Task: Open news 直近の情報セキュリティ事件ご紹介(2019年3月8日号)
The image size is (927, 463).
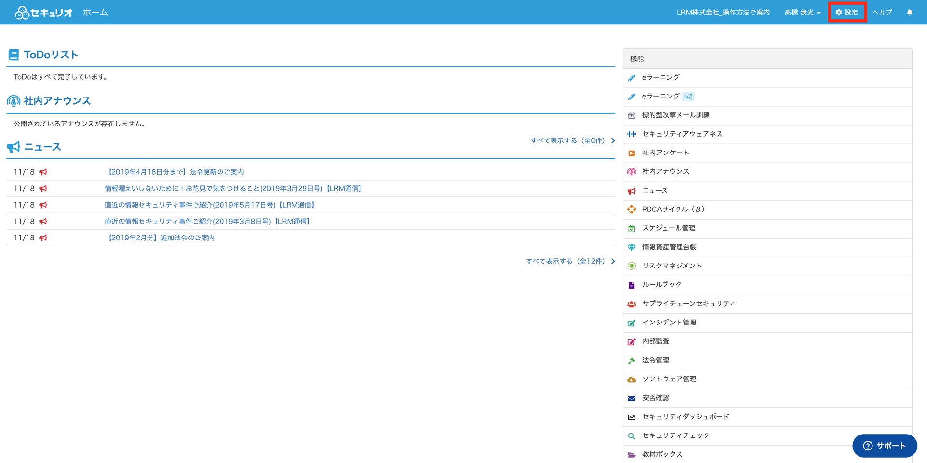Action: click(x=208, y=222)
